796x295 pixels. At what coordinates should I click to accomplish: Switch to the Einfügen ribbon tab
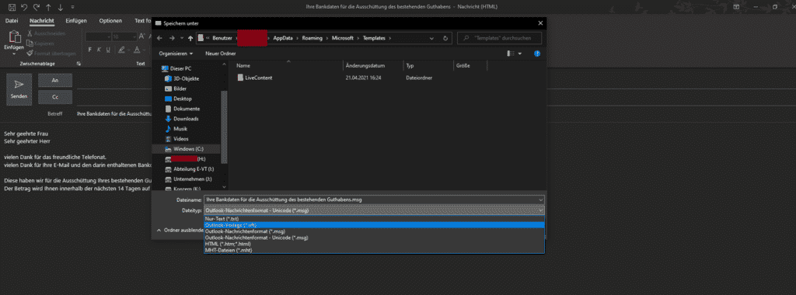coord(76,21)
